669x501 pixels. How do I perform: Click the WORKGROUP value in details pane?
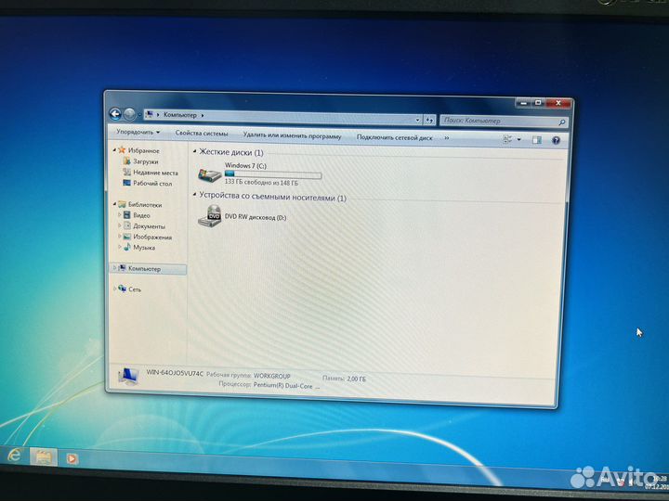[x=271, y=376]
